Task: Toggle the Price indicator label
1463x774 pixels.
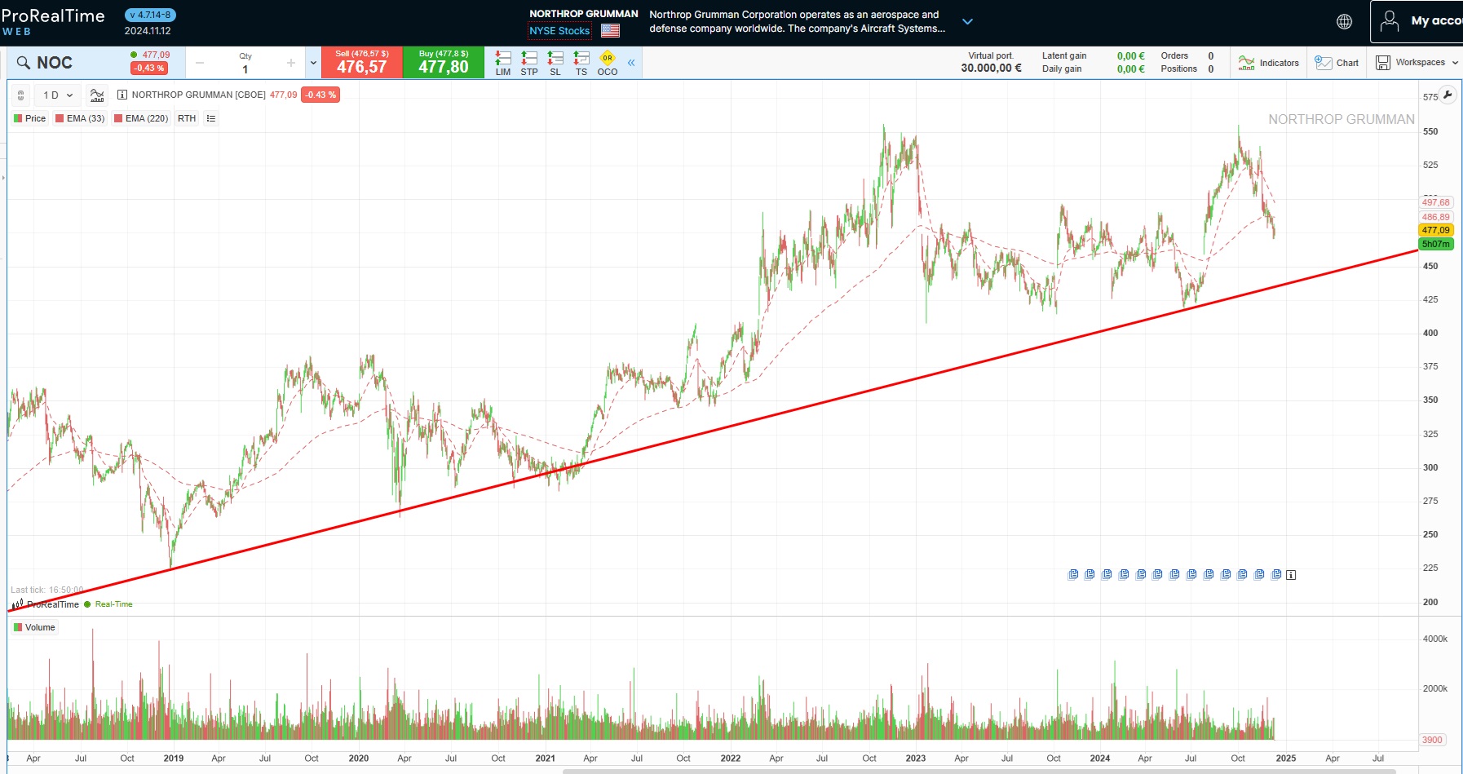Action: tap(30, 118)
